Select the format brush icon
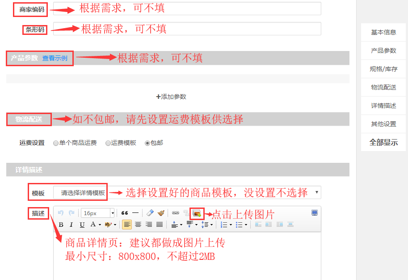The width and height of the screenshot is (408, 280). pos(161,213)
